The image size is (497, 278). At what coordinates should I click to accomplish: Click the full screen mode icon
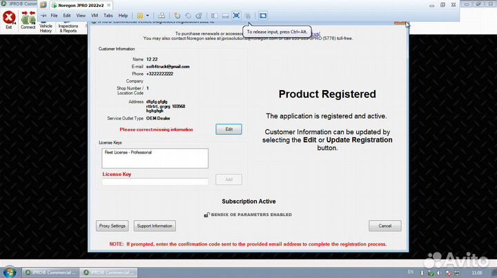[x=236, y=15]
